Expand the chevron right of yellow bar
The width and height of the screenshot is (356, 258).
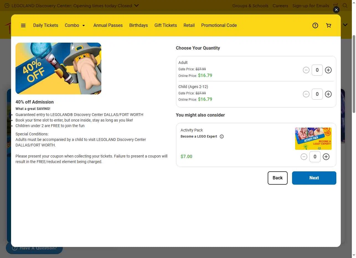point(345,25)
